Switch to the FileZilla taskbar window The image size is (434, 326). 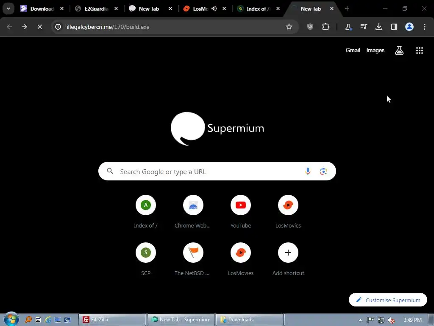[x=112, y=320]
